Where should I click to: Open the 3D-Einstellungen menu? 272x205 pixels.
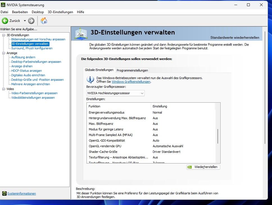point(60,12)
